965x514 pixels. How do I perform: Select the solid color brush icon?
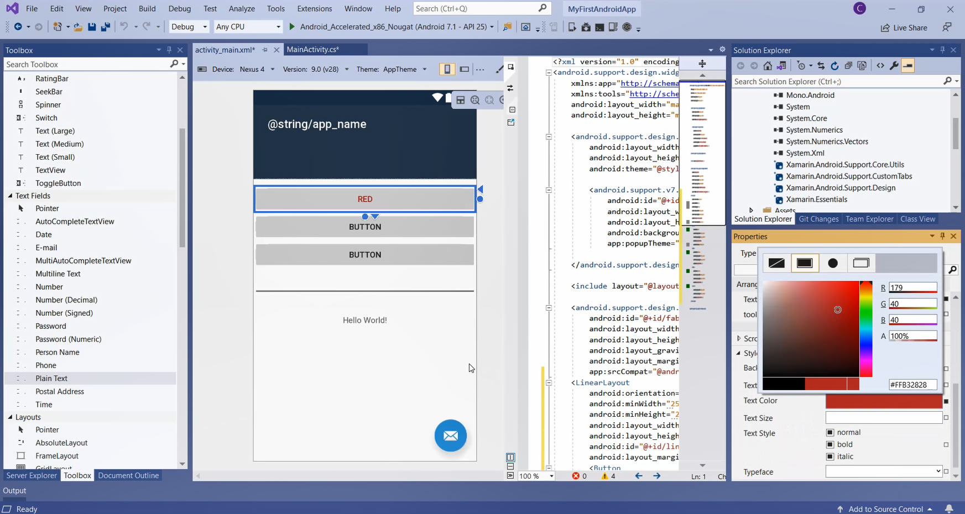pos(805,263)
